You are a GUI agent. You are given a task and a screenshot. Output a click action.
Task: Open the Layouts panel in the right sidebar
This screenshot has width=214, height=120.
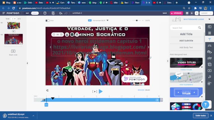point(209,27)
